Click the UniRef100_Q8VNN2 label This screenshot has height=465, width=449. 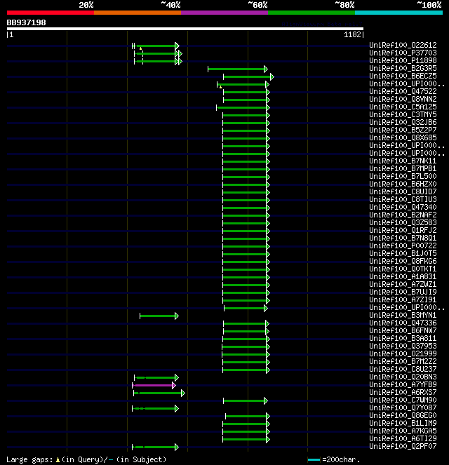(x=403, y=99)
